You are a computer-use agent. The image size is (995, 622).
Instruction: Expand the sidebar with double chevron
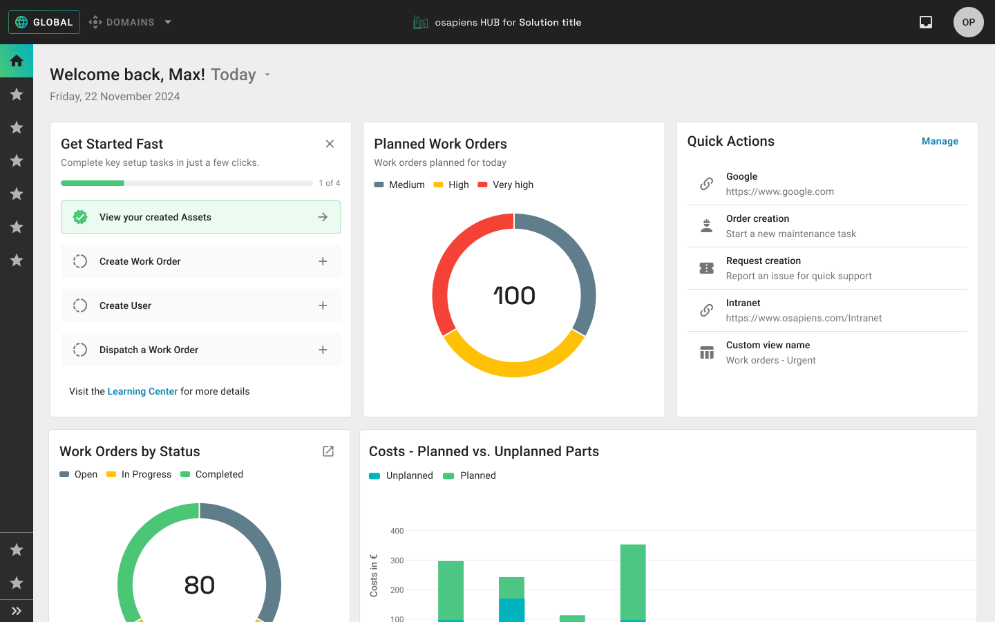tap(17, 611)
